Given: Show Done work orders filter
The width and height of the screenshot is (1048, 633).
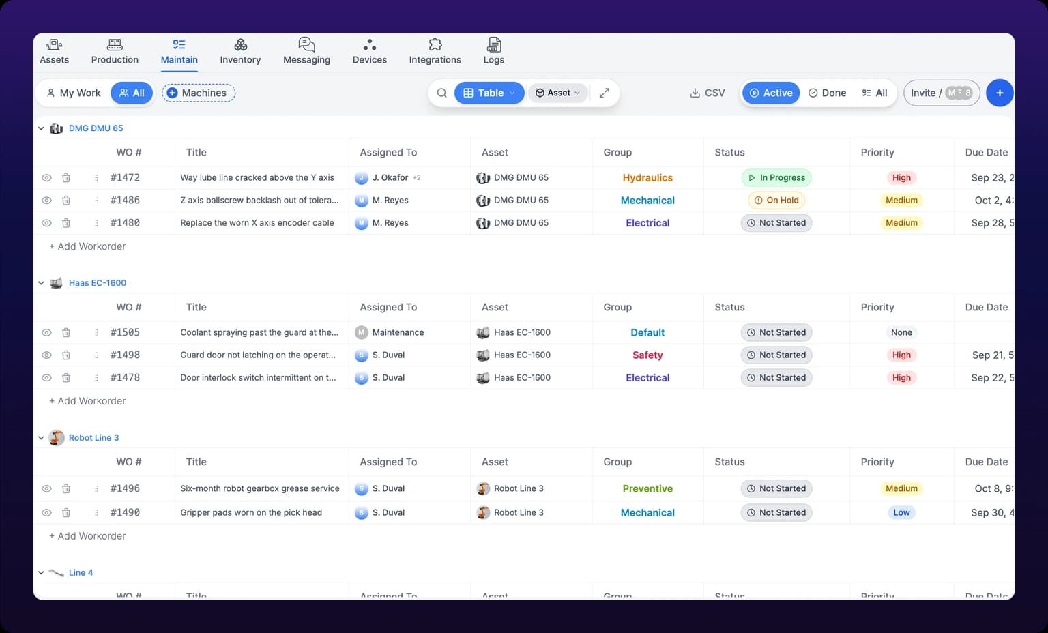Looking at the screenshot, I should (x=827, y=93).
